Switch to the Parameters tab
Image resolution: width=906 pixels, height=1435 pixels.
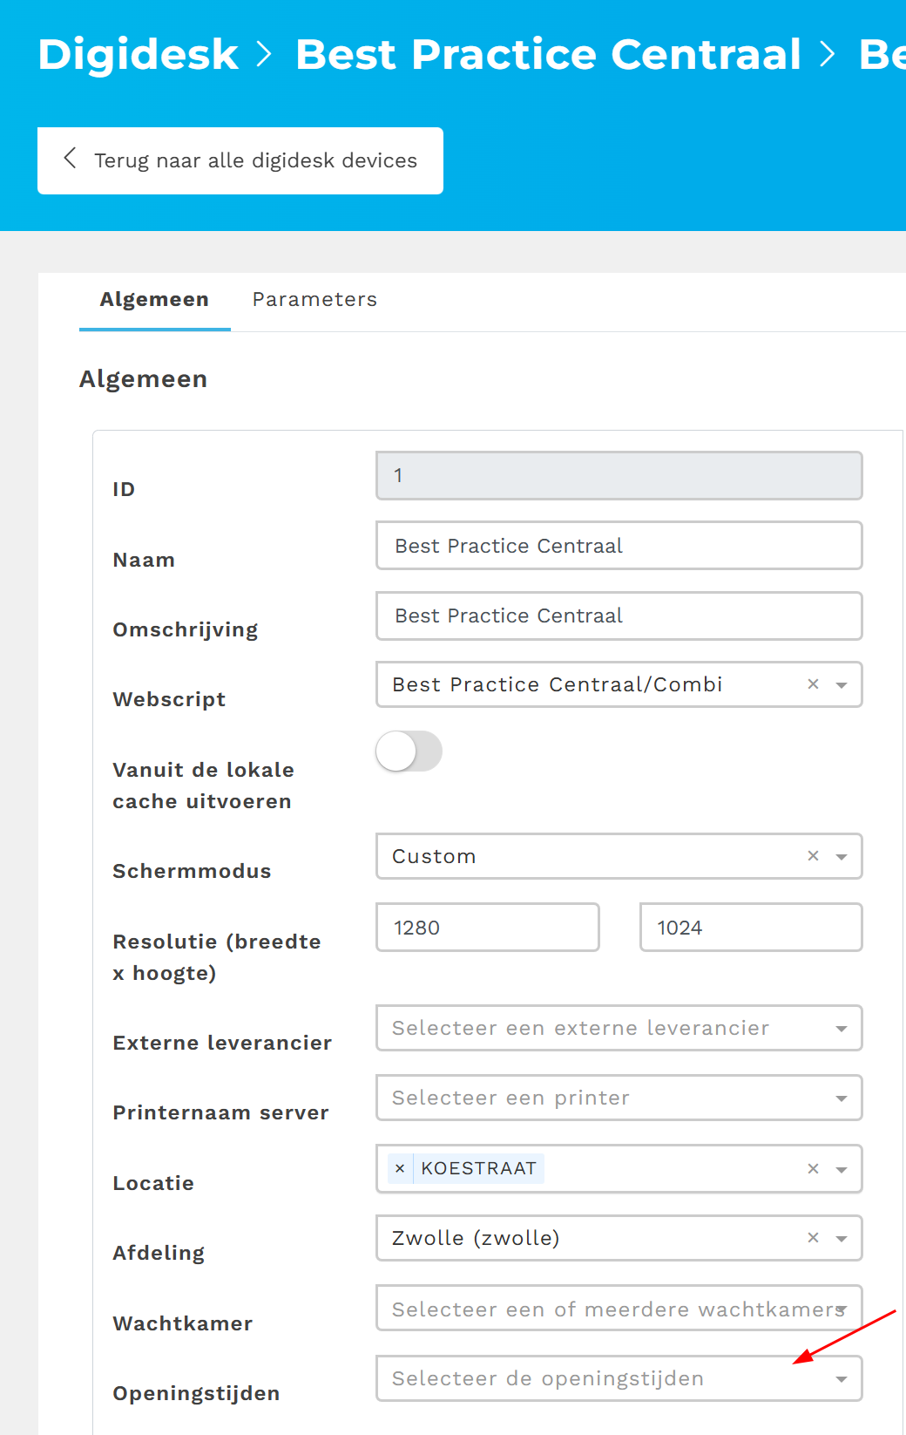pyautogui.click(x=314, y=300)
